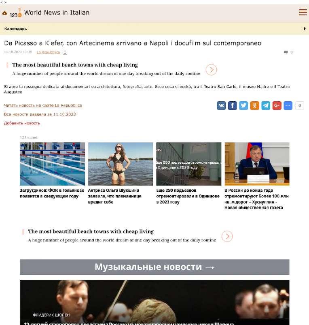Image resolution: width=309 pixels, height=325 pixels.
Task: Open the La Repubblica source link
Action: click(48, 52)
